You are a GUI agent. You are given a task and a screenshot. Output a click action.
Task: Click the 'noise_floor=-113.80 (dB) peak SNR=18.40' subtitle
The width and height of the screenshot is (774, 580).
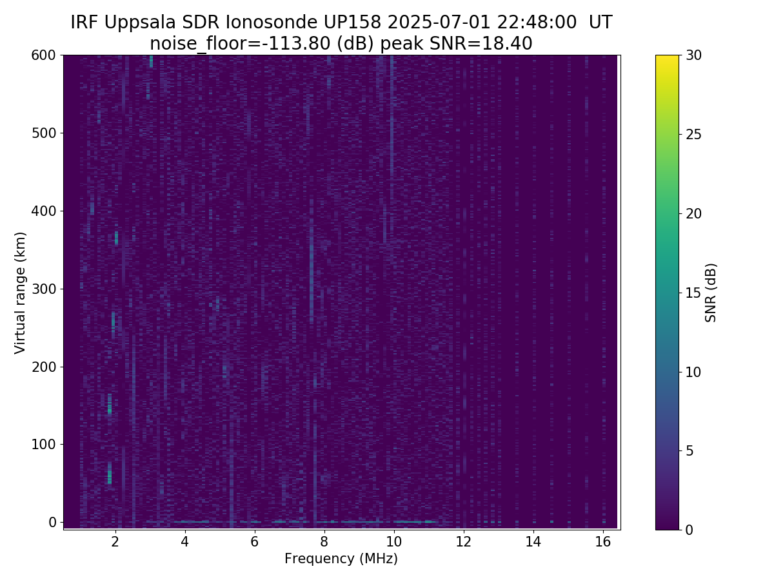[341, 44]
